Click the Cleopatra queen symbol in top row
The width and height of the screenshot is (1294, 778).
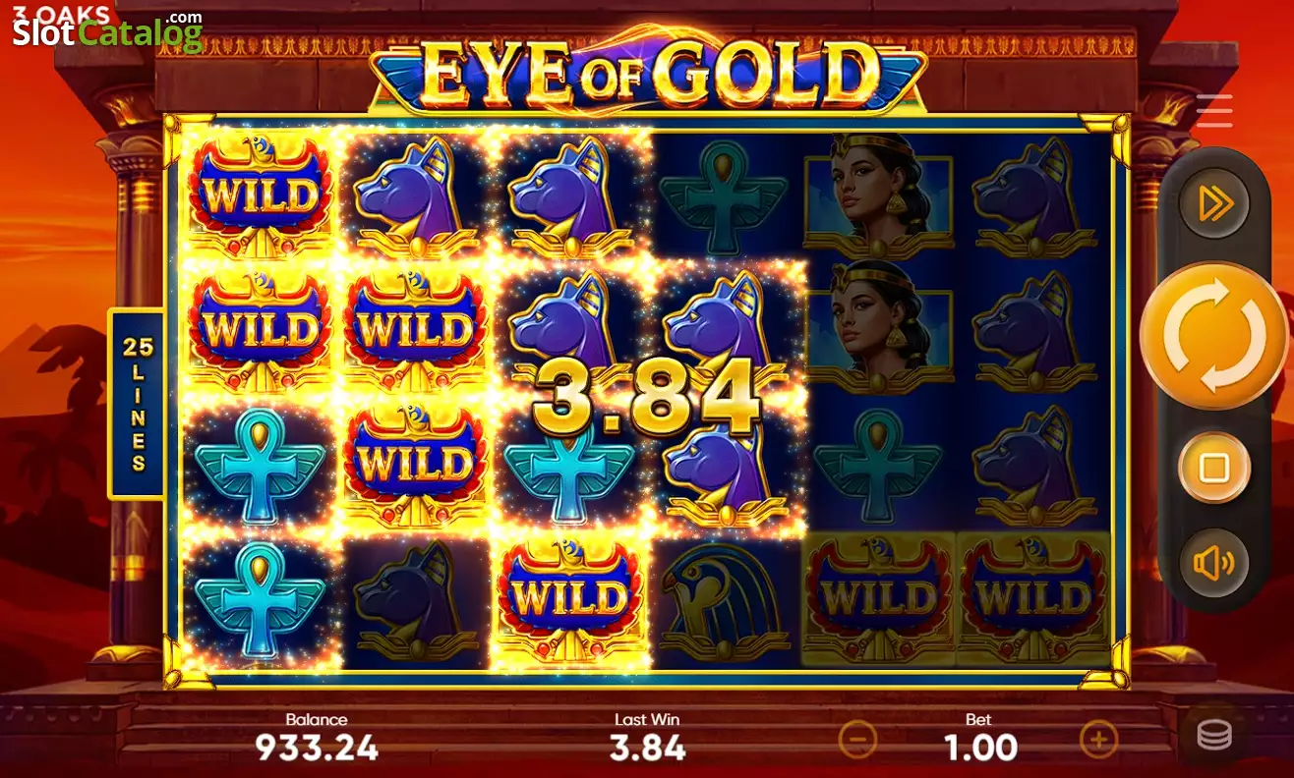click(x=879, y=194)
